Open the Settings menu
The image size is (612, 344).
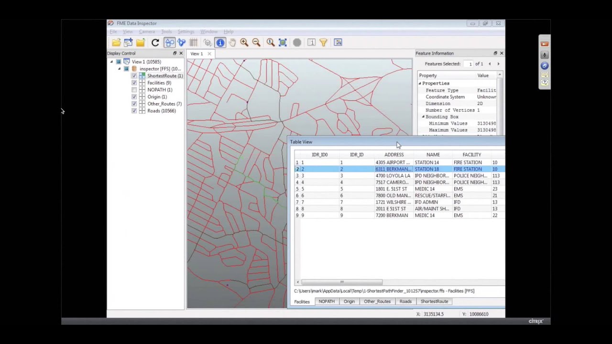pos(186,32)
